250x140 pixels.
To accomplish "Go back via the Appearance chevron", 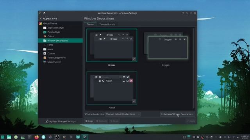I will tap(41, 18).
